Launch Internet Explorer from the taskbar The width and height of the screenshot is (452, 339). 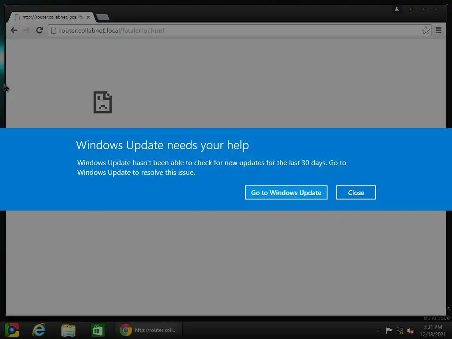[x=39, y=330]
